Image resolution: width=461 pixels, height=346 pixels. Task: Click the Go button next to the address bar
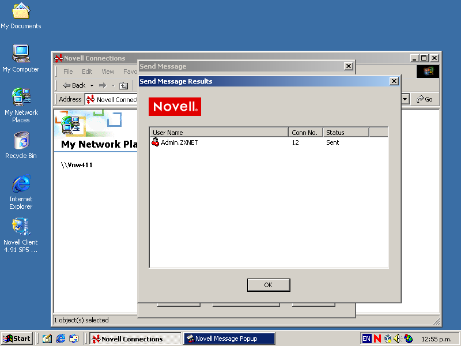coord(425,99)
